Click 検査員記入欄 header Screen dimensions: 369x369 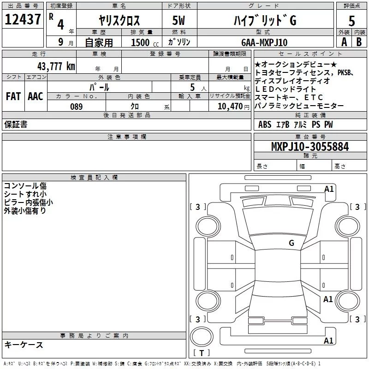tap(94, 178)
